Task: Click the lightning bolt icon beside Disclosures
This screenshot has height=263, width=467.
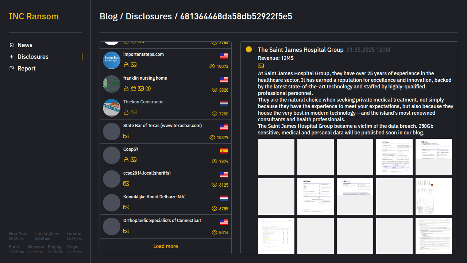Action: pos(12,57)
